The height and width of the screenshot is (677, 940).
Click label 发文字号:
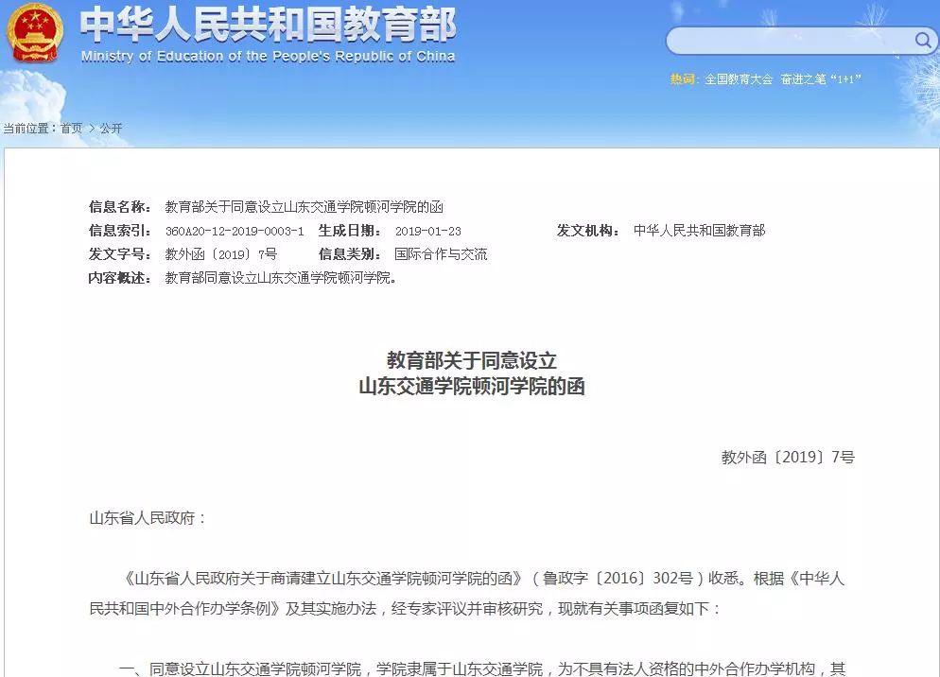120,254
